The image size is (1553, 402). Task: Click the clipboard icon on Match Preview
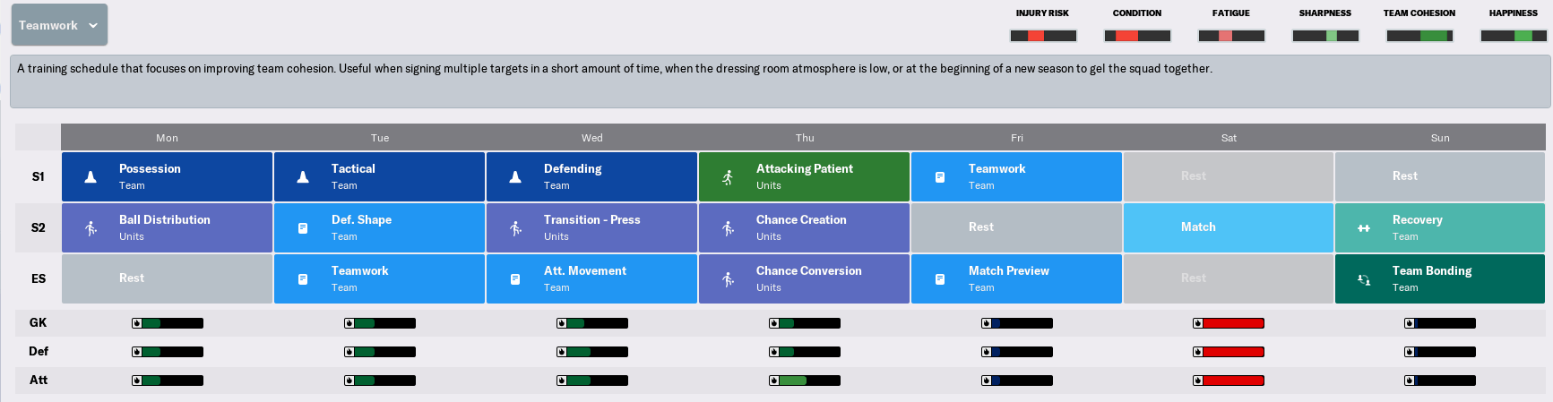coord(940,279)
